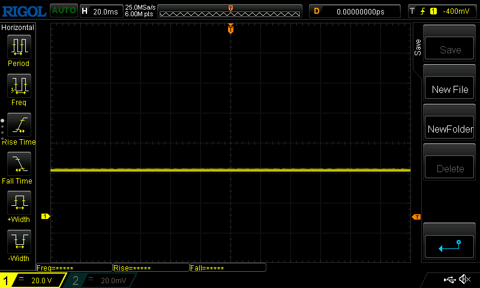Select the -Width measurement icon
The image size is (480, 288).
coord(19,241)
